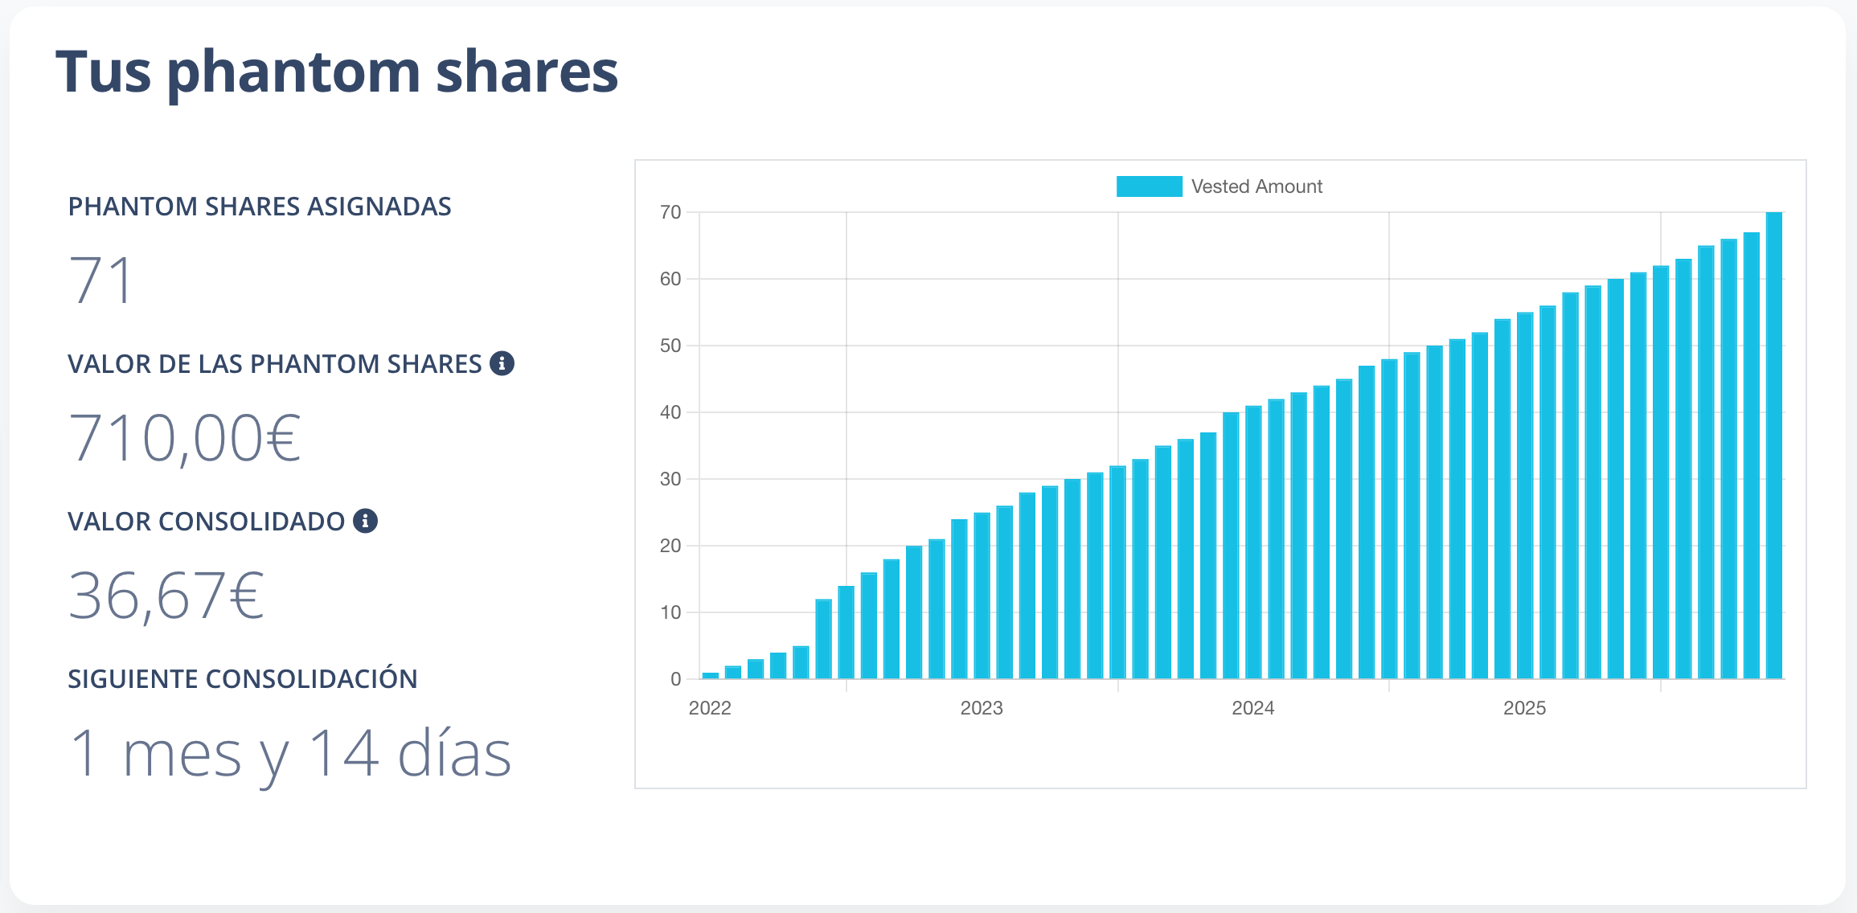Click the Vested Amount legend color swatch
The width and height of the screenshot is (1857, 913).
(x=1149, y=186)
